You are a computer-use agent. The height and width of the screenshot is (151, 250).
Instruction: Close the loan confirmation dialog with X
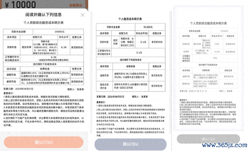coord(82,15)
